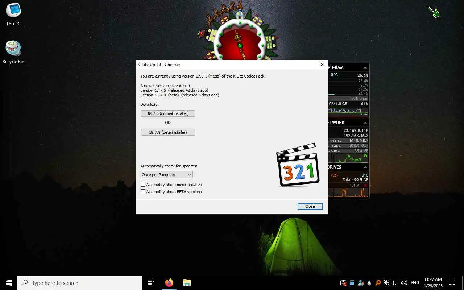The width and height of the screenshot is (464, 290).
Task: Click the water drop tray icon
Action: pyautogui.click(x=369, y=283)
